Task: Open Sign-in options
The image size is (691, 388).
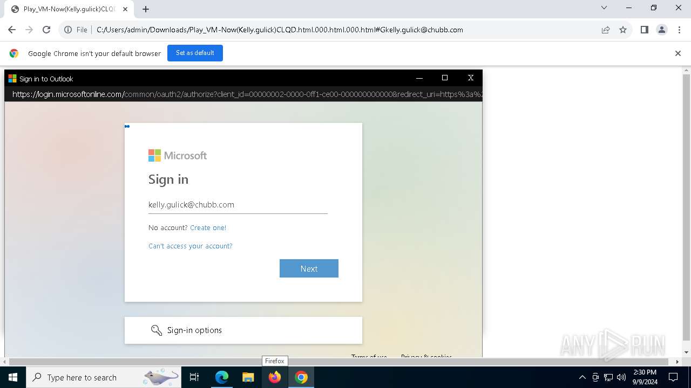Action: pyautogui.click(x=243, y=330)
